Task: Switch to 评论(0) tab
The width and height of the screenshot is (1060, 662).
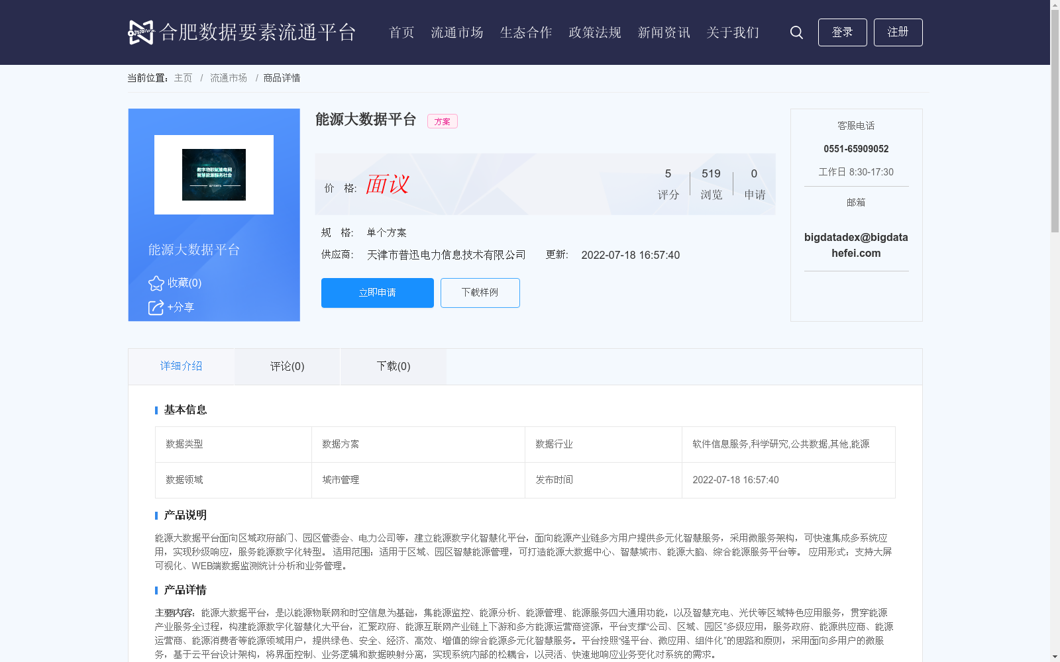Action: (287, 367)
